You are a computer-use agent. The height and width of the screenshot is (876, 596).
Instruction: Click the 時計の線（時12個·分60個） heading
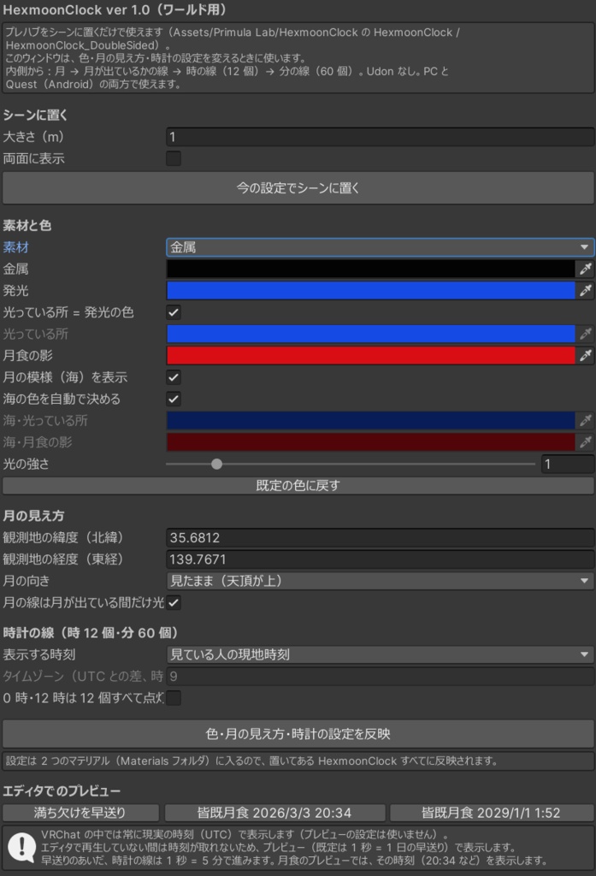point(91,632)
